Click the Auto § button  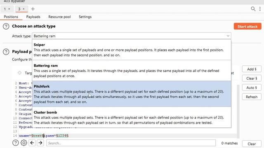pos(252,88)
